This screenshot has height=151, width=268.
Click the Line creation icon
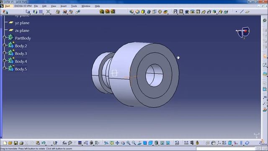(242, 12)
